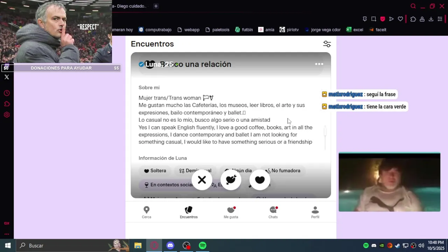448x252 pixels.
Task: Send a crush with the arrow-heart button
Action: [231, 180]
